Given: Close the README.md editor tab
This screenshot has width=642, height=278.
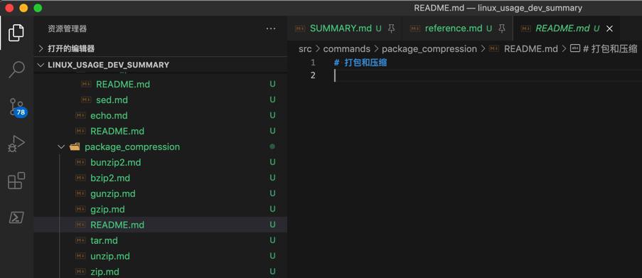Looking at the screenshot, I should (x=609, y=28).
